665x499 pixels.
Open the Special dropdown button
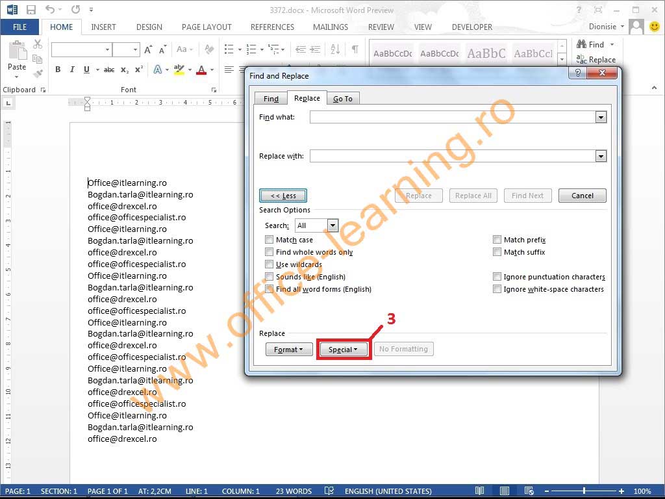[344, 349]
